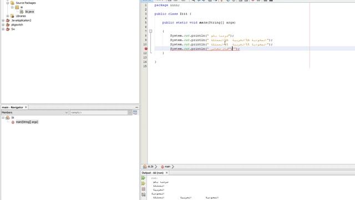Screen dimensions: 355x200
Task: Toggle the Navigator Javadoc window icon
Action: tap(135, 112)
